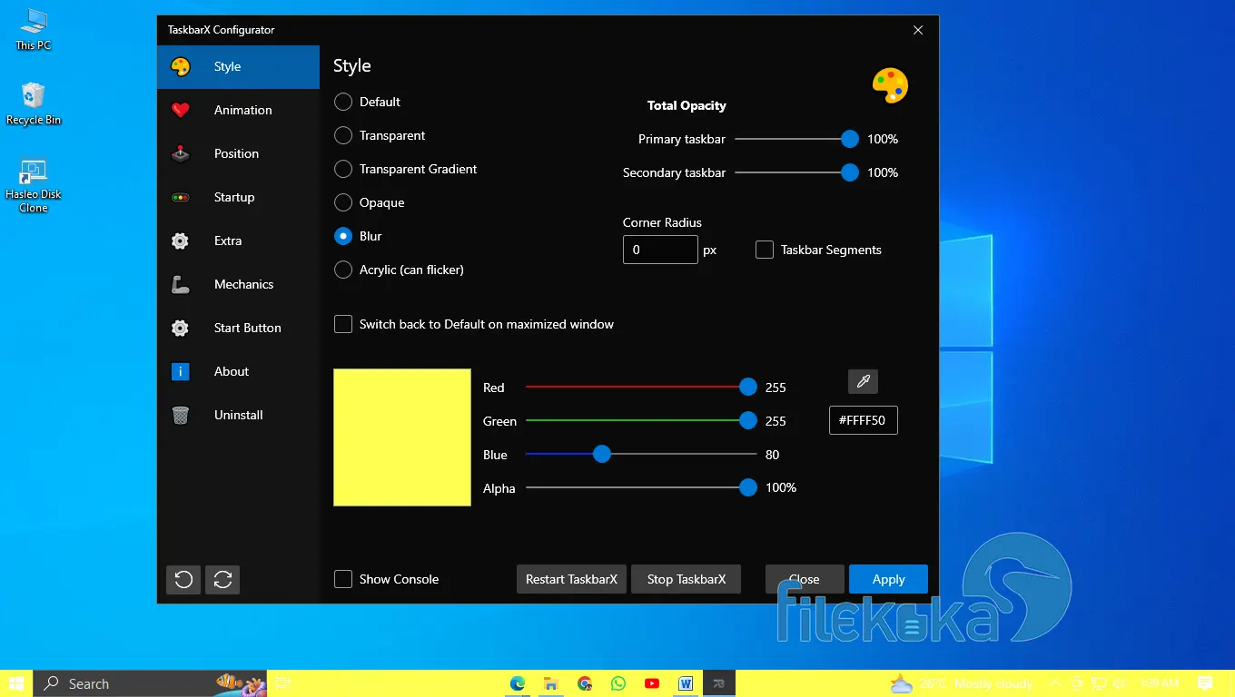Click the gear icon beside Extra
This screenshot has width=1235, height=697.
pyautogui.click(x=181, y=241)
